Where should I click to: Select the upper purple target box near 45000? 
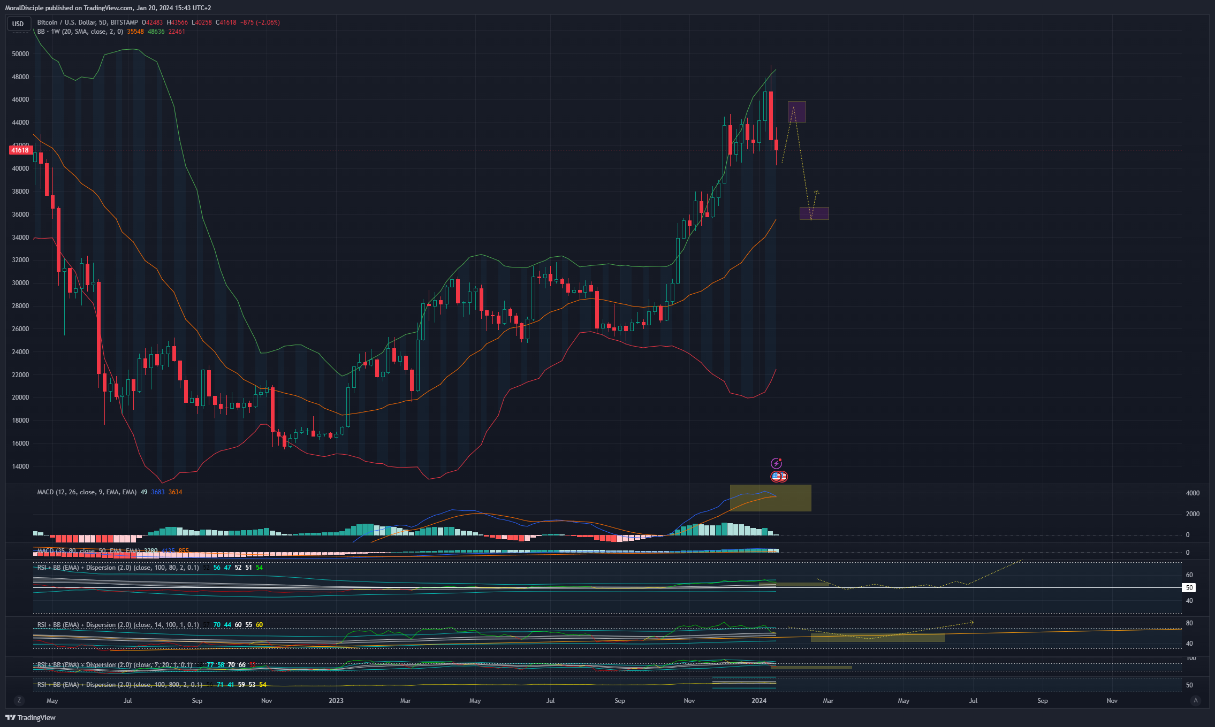(796, 112)
